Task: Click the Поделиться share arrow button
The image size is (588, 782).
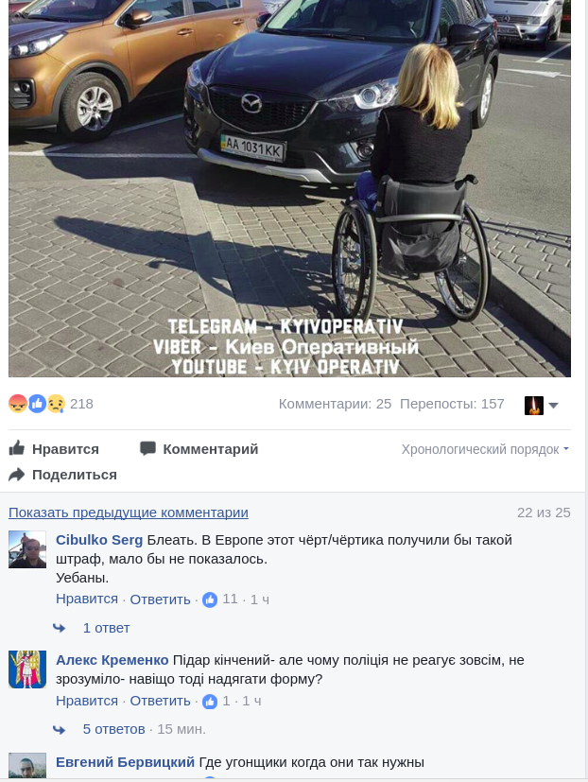Action: click(x=62, y=475)
